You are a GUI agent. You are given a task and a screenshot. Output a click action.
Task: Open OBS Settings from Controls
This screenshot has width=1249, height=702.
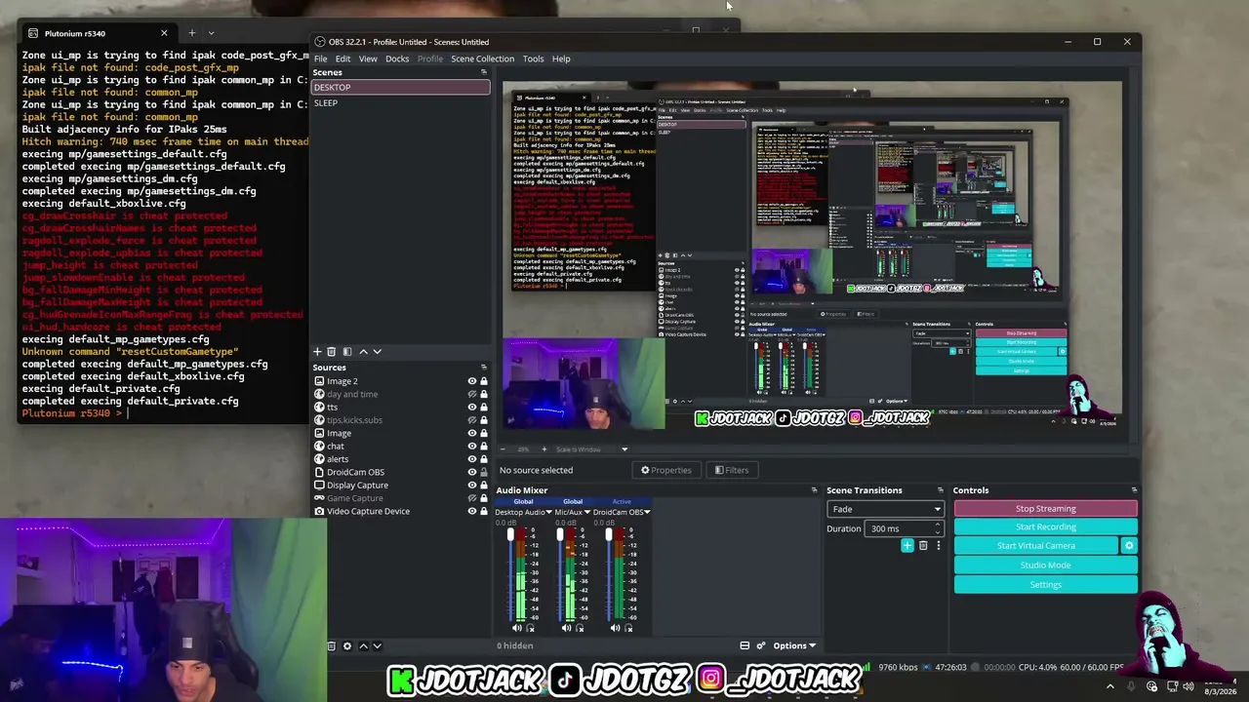1045,585
